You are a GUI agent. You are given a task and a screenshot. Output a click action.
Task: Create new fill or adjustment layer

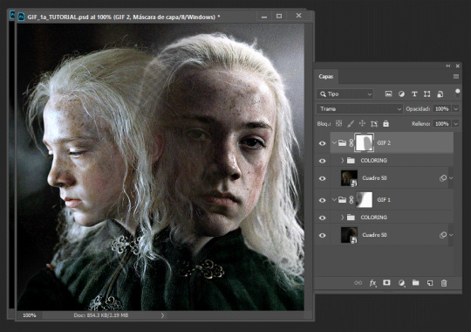pos(401,283)
